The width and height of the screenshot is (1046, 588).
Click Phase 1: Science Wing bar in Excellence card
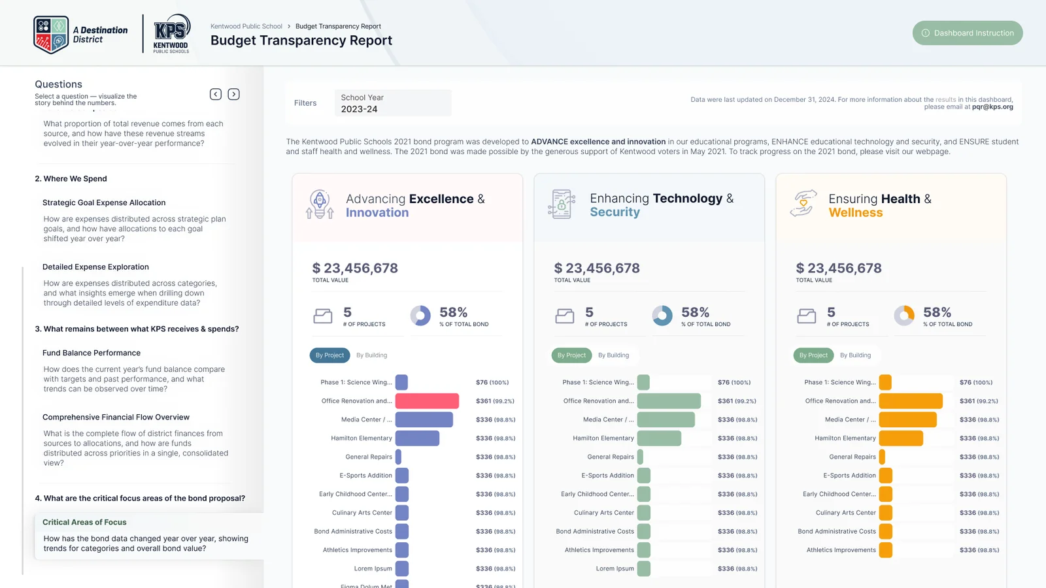[x=401, y=382]
